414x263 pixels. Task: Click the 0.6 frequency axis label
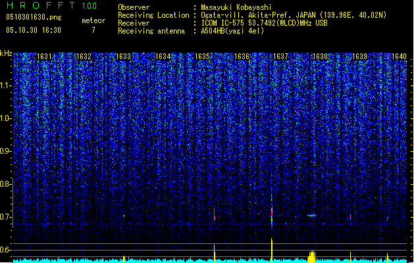tap(6, 250)
